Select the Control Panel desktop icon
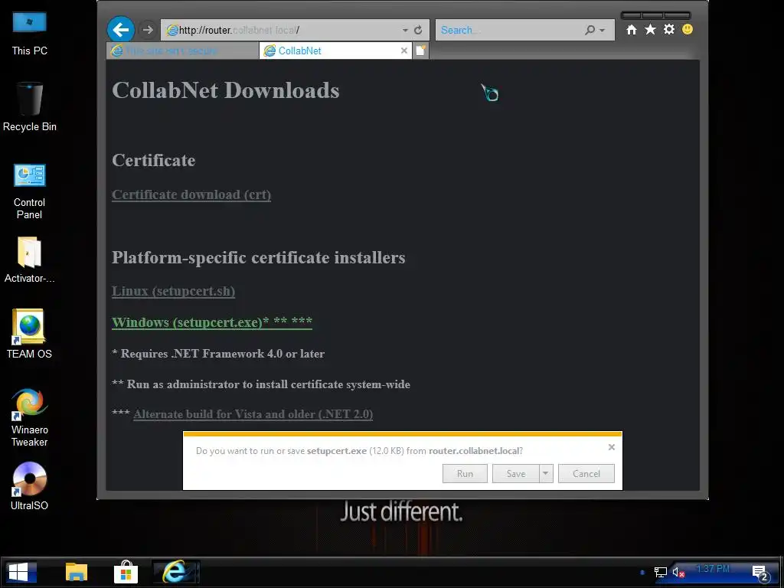 pos(30,191)
